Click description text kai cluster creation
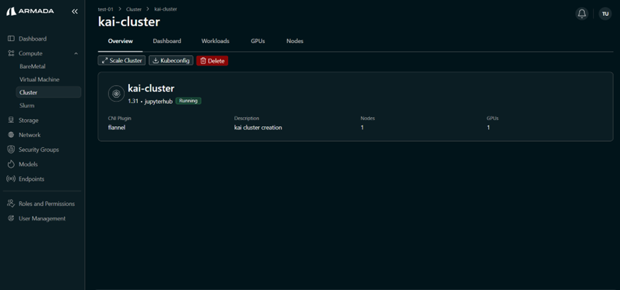 [x=258, y=127]
